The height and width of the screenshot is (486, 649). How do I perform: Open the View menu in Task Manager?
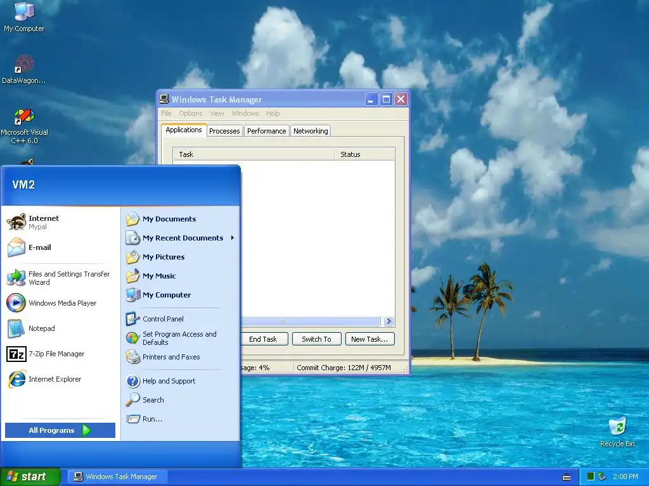217,113
